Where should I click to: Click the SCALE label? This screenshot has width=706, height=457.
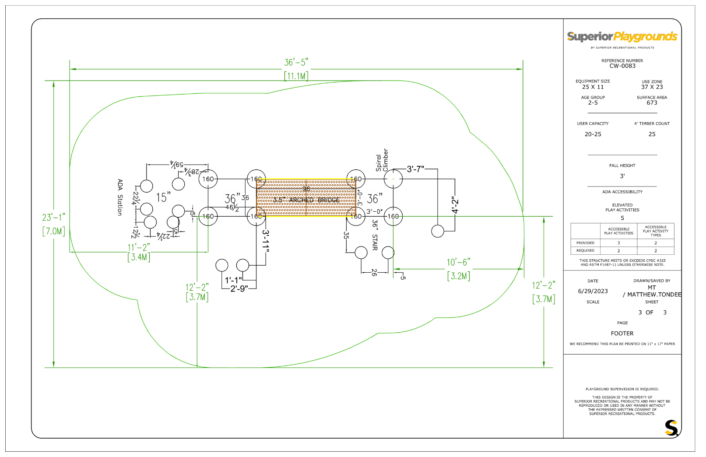[x=593, y=302]
